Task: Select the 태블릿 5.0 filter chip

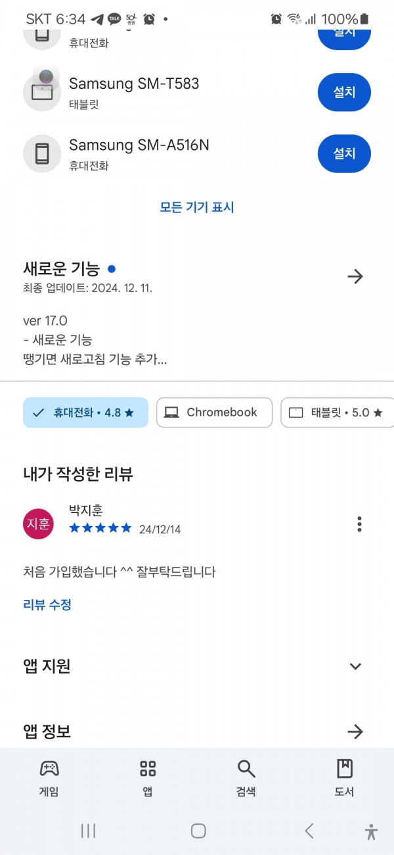Action: tap(338, 412)
